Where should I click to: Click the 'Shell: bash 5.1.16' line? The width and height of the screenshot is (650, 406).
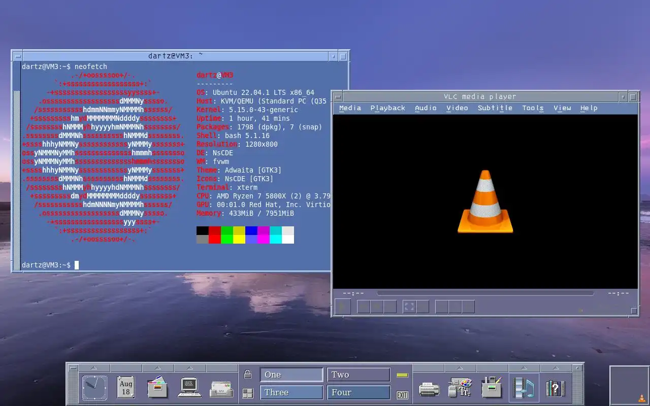pos(233,136)
